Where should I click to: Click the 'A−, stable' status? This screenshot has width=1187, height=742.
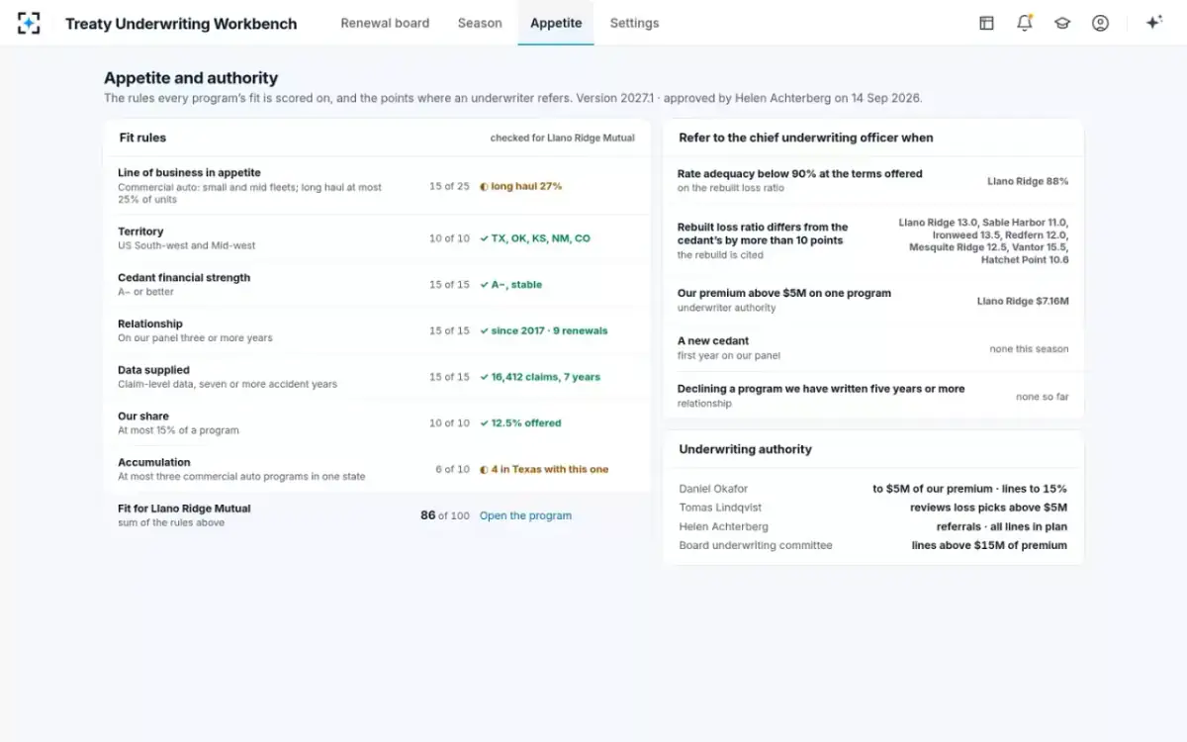pyautogui.click(x=511, y=285)
